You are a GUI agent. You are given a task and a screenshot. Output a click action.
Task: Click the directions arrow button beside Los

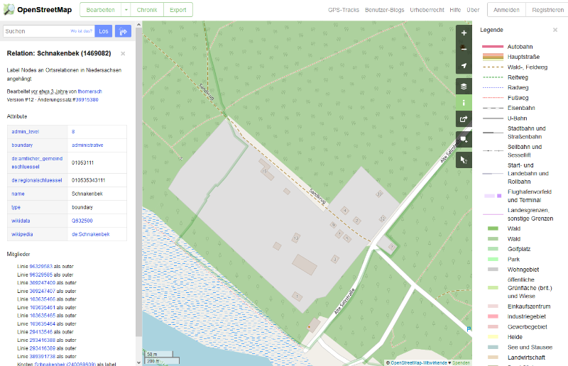tap(123, 31)
